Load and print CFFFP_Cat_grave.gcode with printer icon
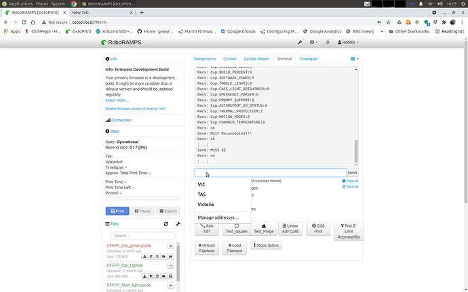Viewport: 468px width, 292px height. point(170,256)
